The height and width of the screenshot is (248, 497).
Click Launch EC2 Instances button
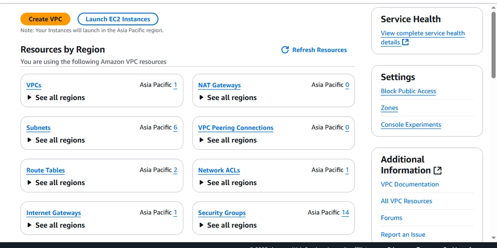click(118, 19)
